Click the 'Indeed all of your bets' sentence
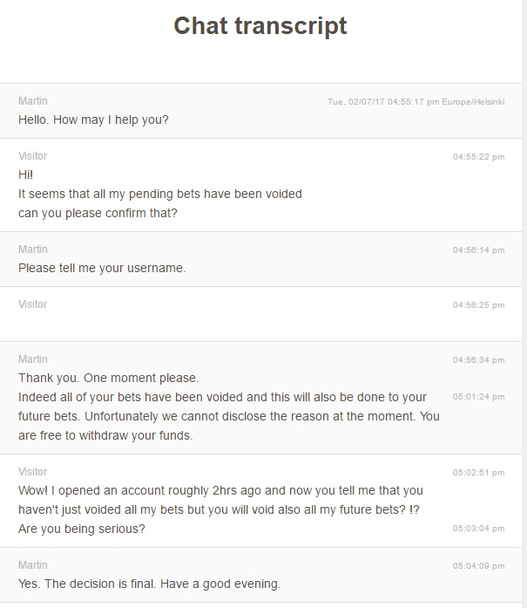This screenshot has width=527, height=608. point(222,397)
